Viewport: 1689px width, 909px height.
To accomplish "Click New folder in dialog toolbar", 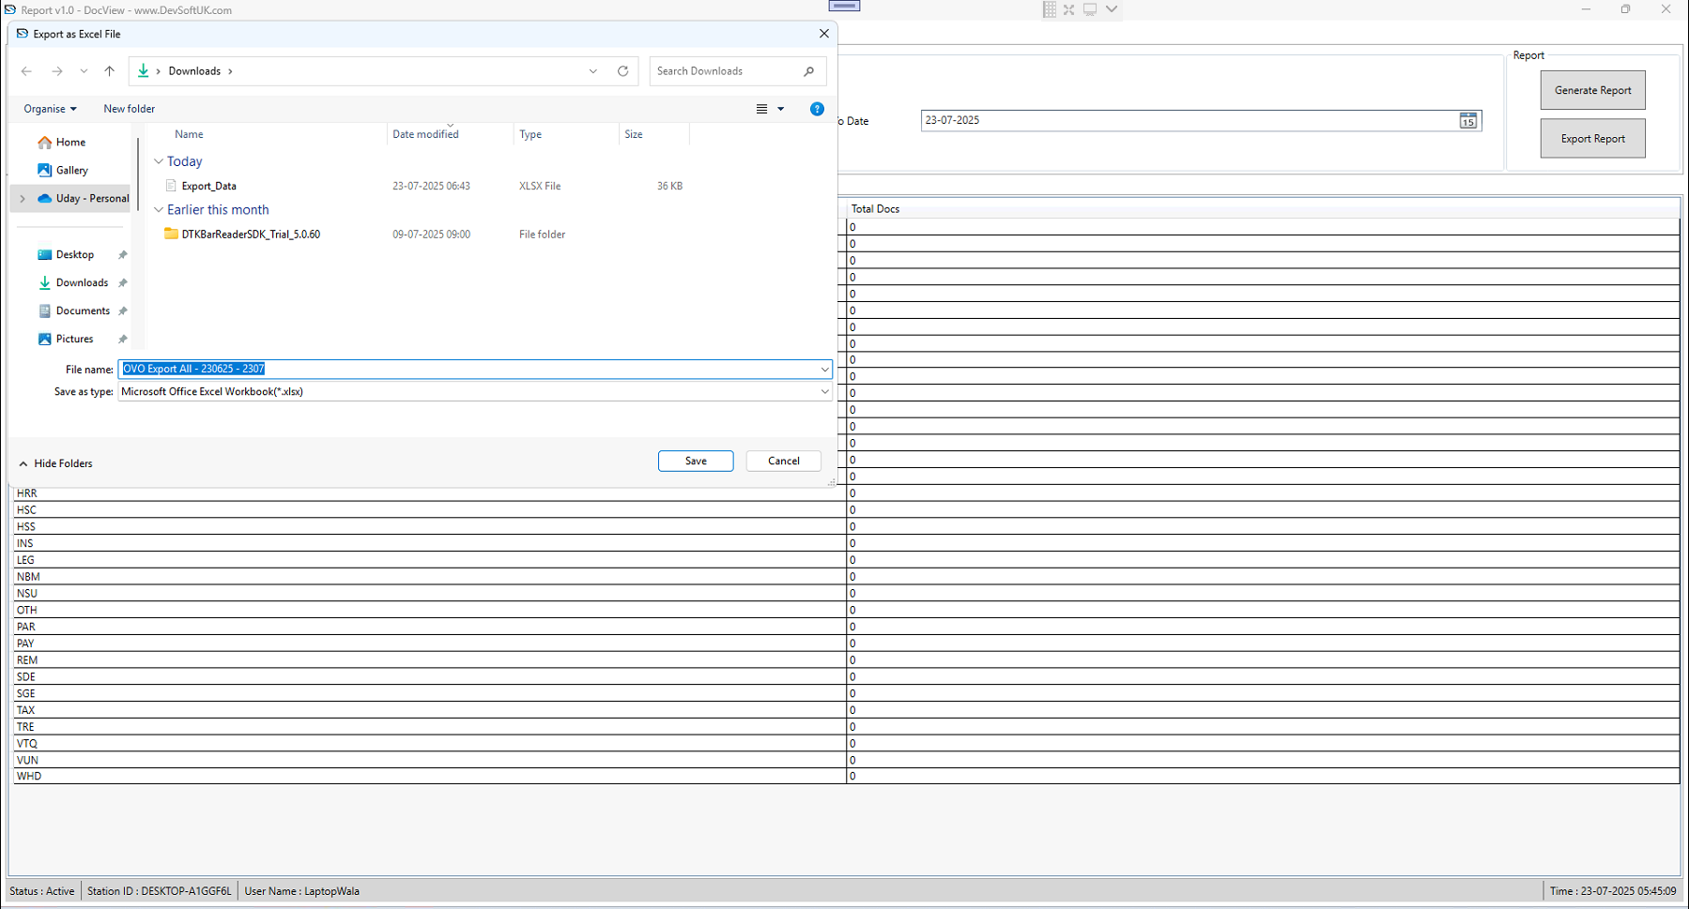I will [129, 109].
